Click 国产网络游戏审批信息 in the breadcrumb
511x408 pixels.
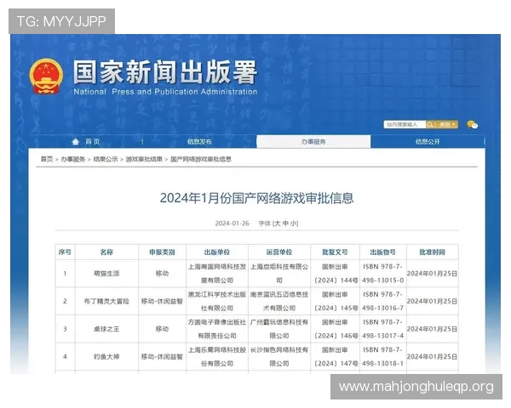(x=201, y=159)
